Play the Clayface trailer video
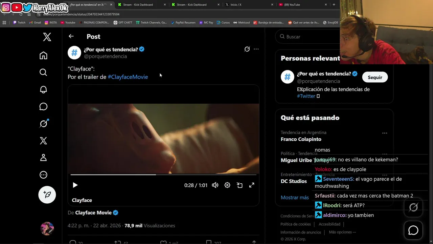Viewport: 433px width, 244px height. click(x=75, y=185)
